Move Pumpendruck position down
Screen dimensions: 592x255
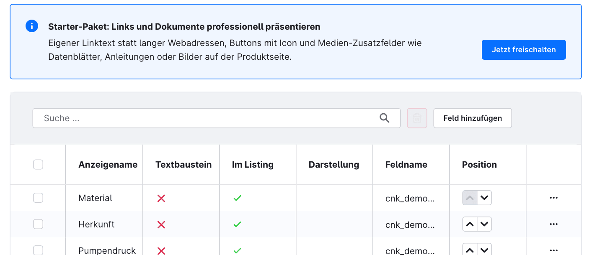tap(484, 250)
